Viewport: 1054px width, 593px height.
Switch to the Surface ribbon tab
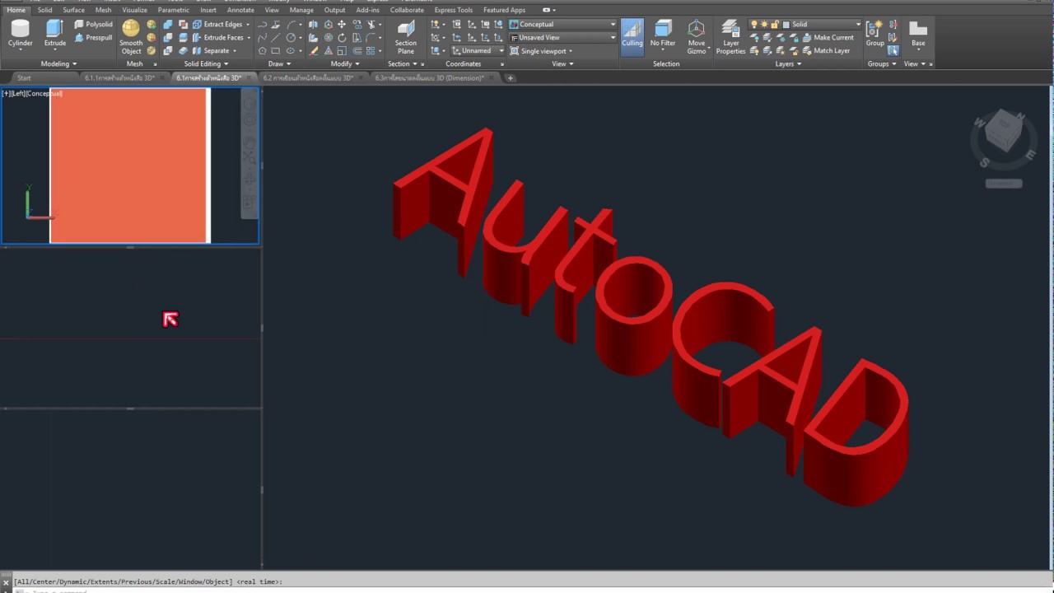73,10
